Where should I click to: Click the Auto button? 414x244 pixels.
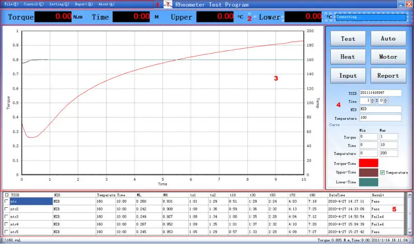tap(388, 39)
